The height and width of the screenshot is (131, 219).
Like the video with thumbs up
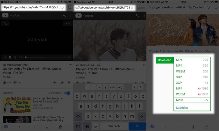coord(4,83)
